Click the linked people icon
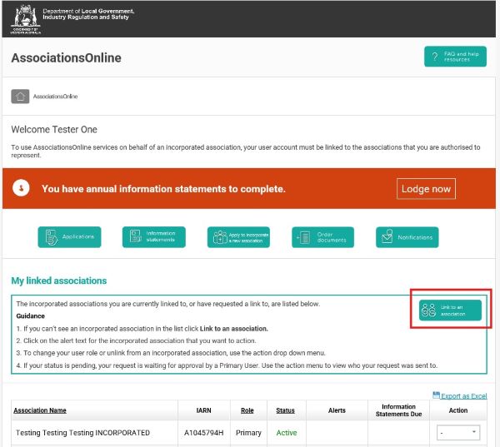 pyautogui.click(x=428, y=310)
